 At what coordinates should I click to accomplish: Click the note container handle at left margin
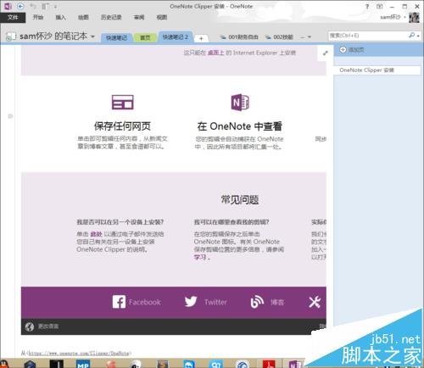pyautogui.click(x=10, y=116)
